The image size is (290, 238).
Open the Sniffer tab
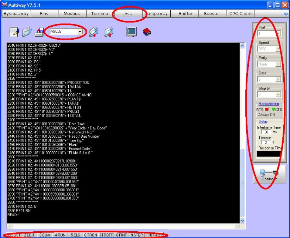(185, 14)
